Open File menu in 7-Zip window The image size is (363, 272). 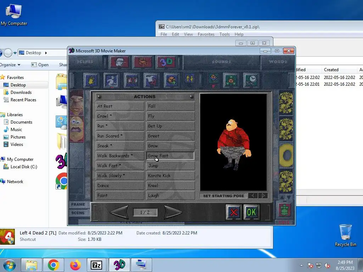point(164,34)
